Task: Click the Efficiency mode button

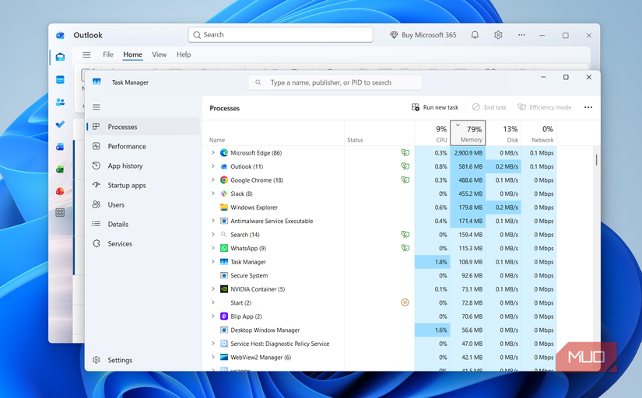Action: 545,107
